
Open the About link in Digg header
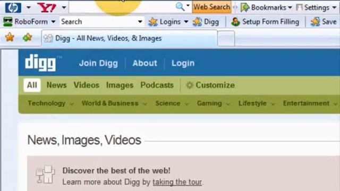tap(145, 63)
